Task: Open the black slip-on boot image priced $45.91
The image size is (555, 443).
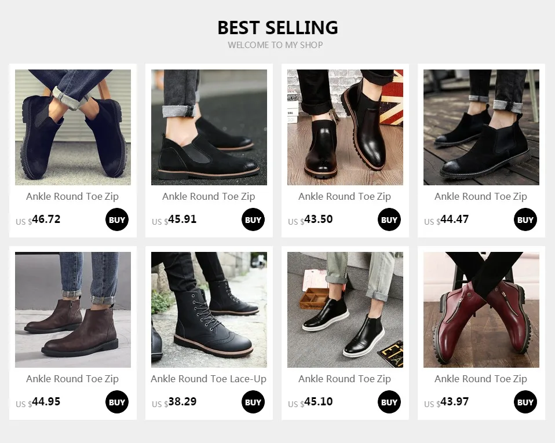Action: (209, 127)
